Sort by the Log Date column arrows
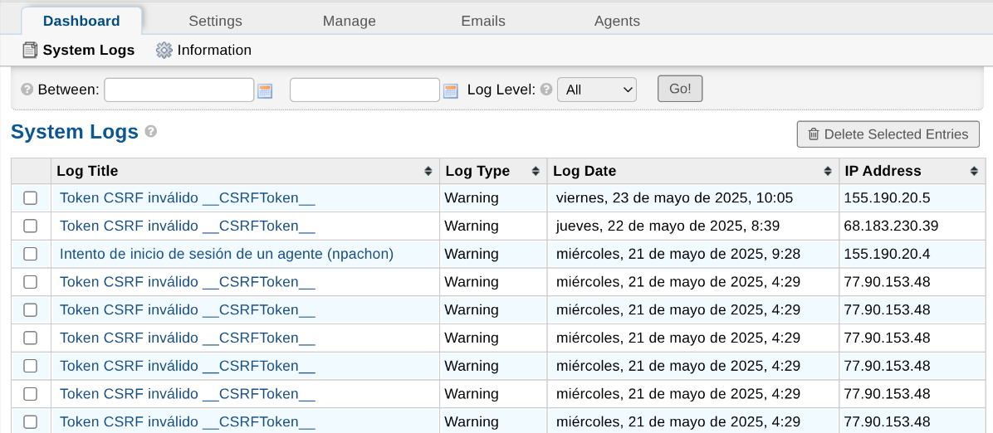Image resolution: width=993 pixels, height=433 pixels. (x=828, y=172)
